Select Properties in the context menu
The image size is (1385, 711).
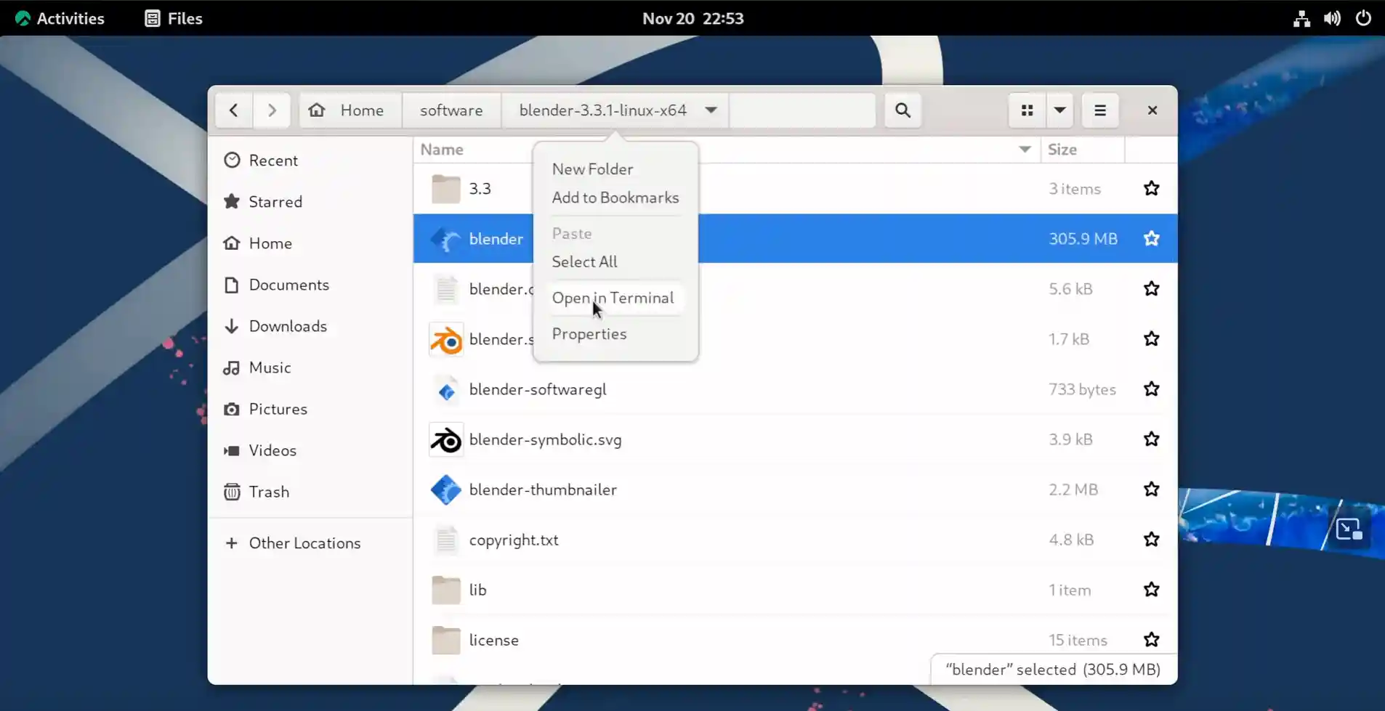tap(589, 334)
